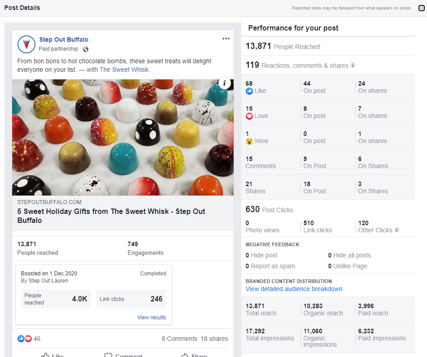The width and height of the screenshot is (427, 357).
Task: Click the BRANDED CONTENT DISTRIBUTION heading
Action: coord(289,281)
